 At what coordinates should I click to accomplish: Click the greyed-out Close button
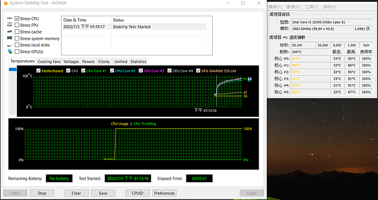(x=251, y=193)
